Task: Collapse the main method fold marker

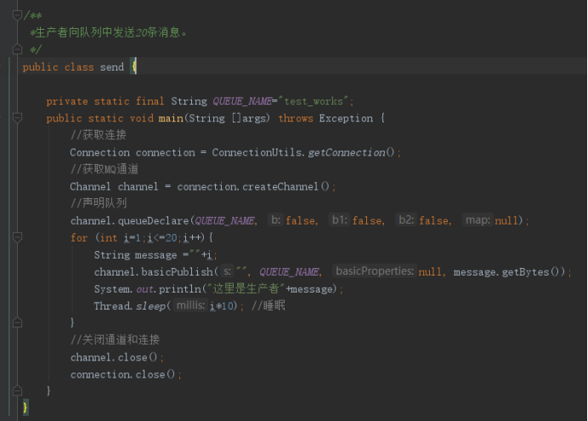Action: point(17,118)
